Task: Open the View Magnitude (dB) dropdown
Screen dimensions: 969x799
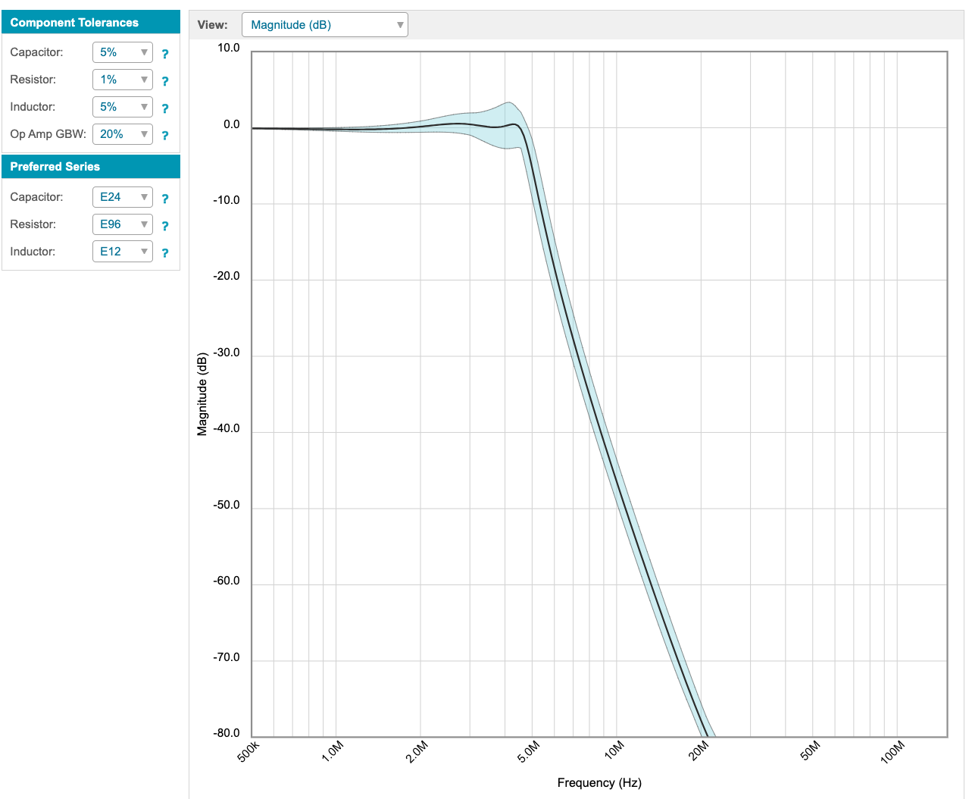Action: point(325,25)
